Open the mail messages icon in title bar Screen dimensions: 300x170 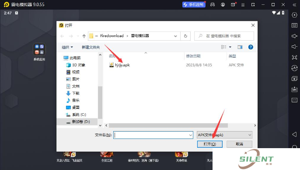click(233, 5)
